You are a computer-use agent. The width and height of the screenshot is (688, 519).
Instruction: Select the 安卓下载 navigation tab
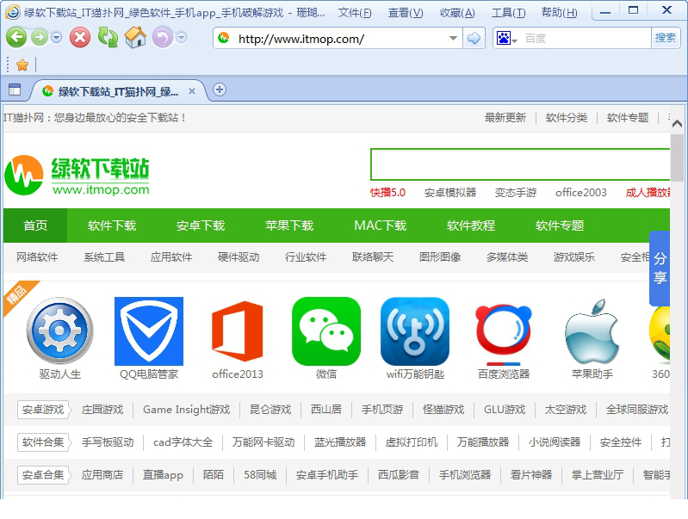point(201,226)
